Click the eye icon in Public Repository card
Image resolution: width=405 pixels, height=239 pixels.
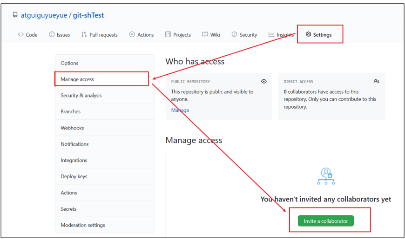[263, 81]
